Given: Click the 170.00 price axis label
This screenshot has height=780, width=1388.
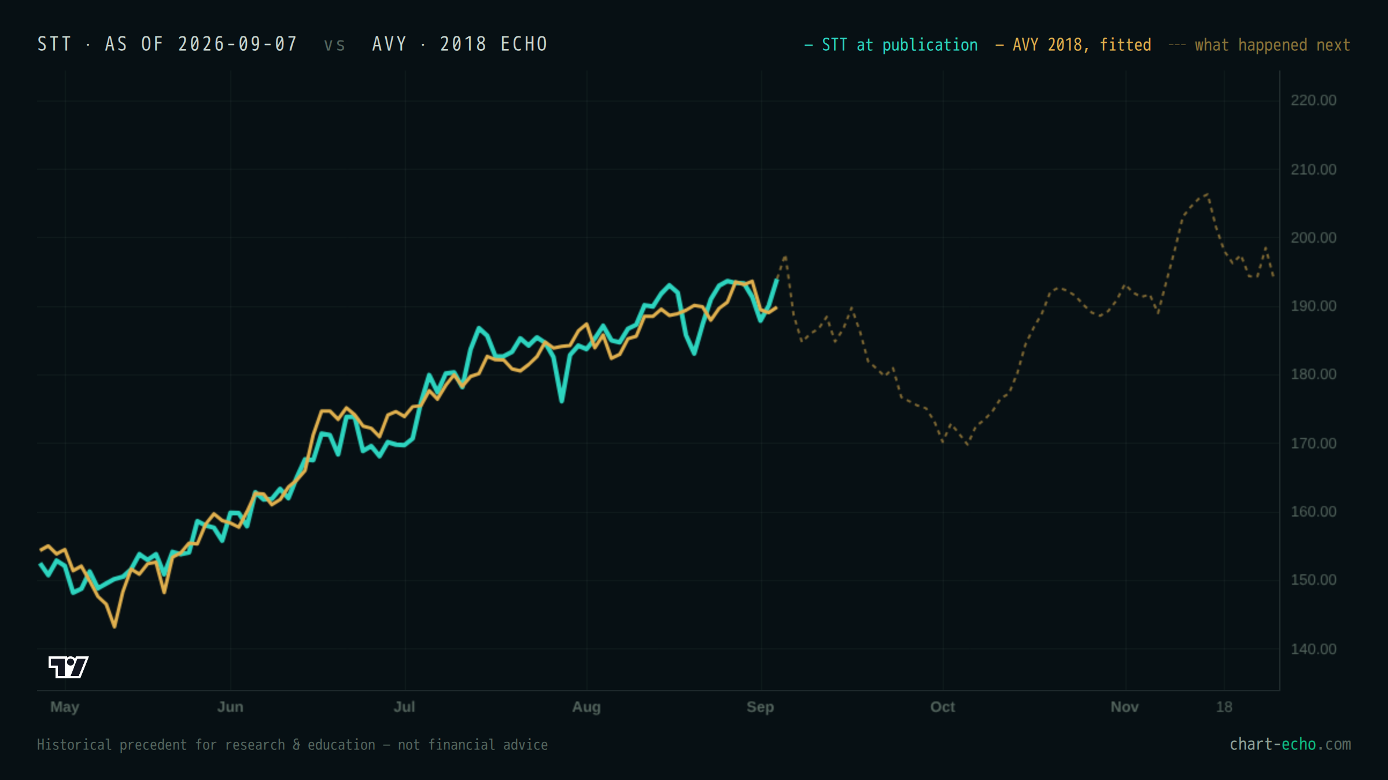Looking at the screenshot, I should (1313, 444).
